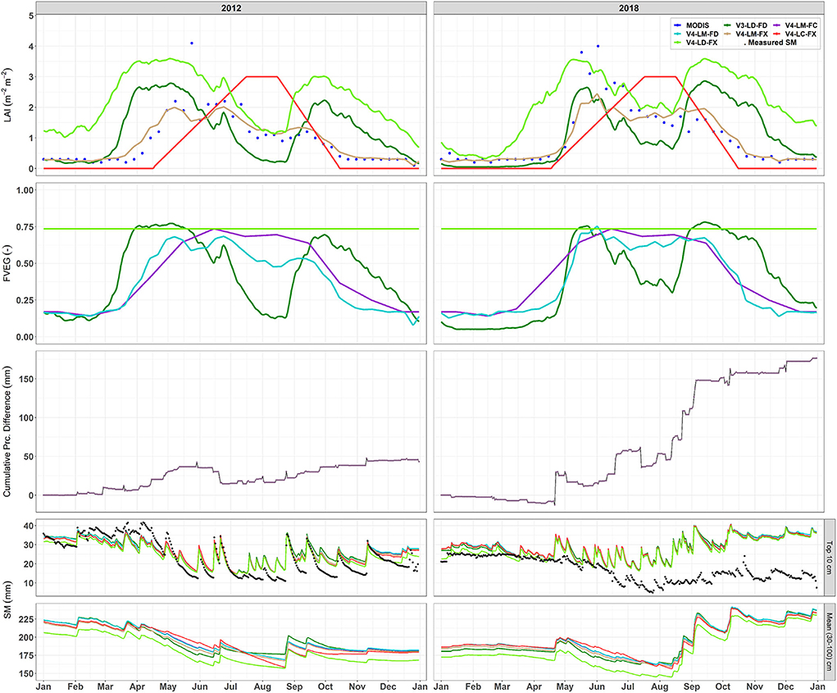837x693 pixels.
Task: Click the Feb month label under the 2012 column
Action: 75,686
